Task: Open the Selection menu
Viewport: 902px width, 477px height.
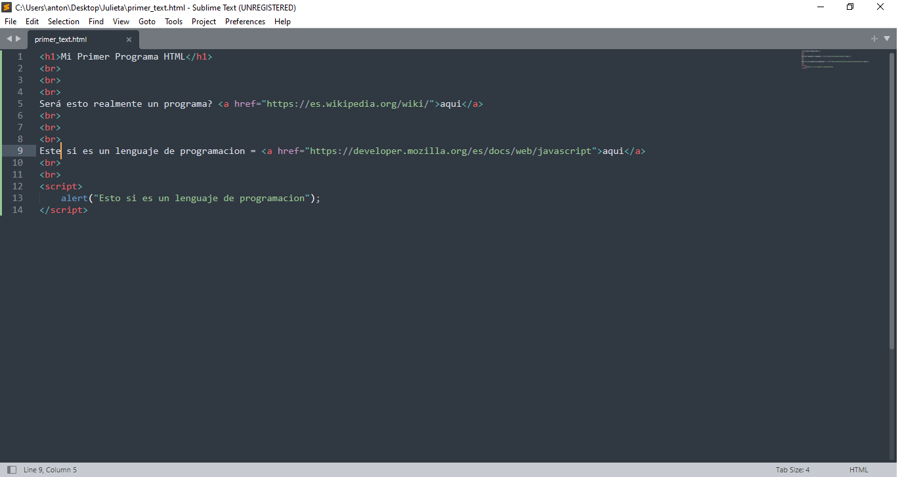Action: 64,22
